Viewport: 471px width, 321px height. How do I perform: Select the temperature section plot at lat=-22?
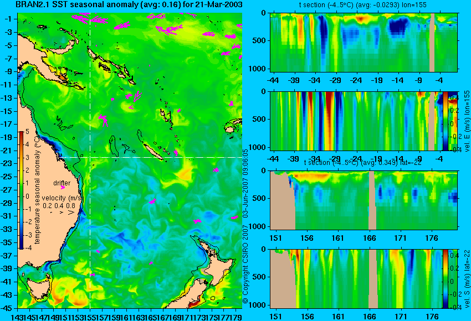(364, 200)
